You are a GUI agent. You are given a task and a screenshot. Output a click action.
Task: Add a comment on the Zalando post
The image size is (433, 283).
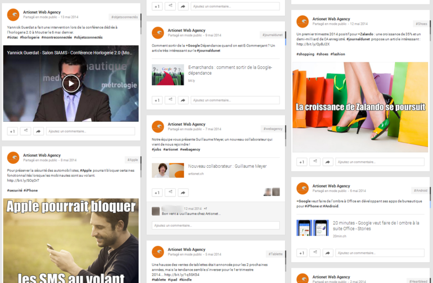380,162
